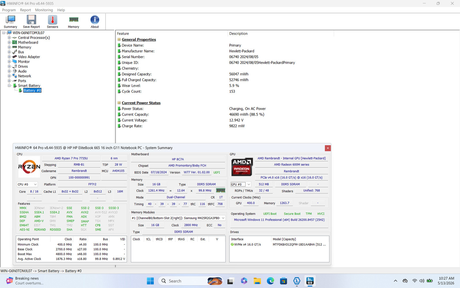
Task: Select the Wear Level row
Action: pyautogui.click(x=224, y=86)
